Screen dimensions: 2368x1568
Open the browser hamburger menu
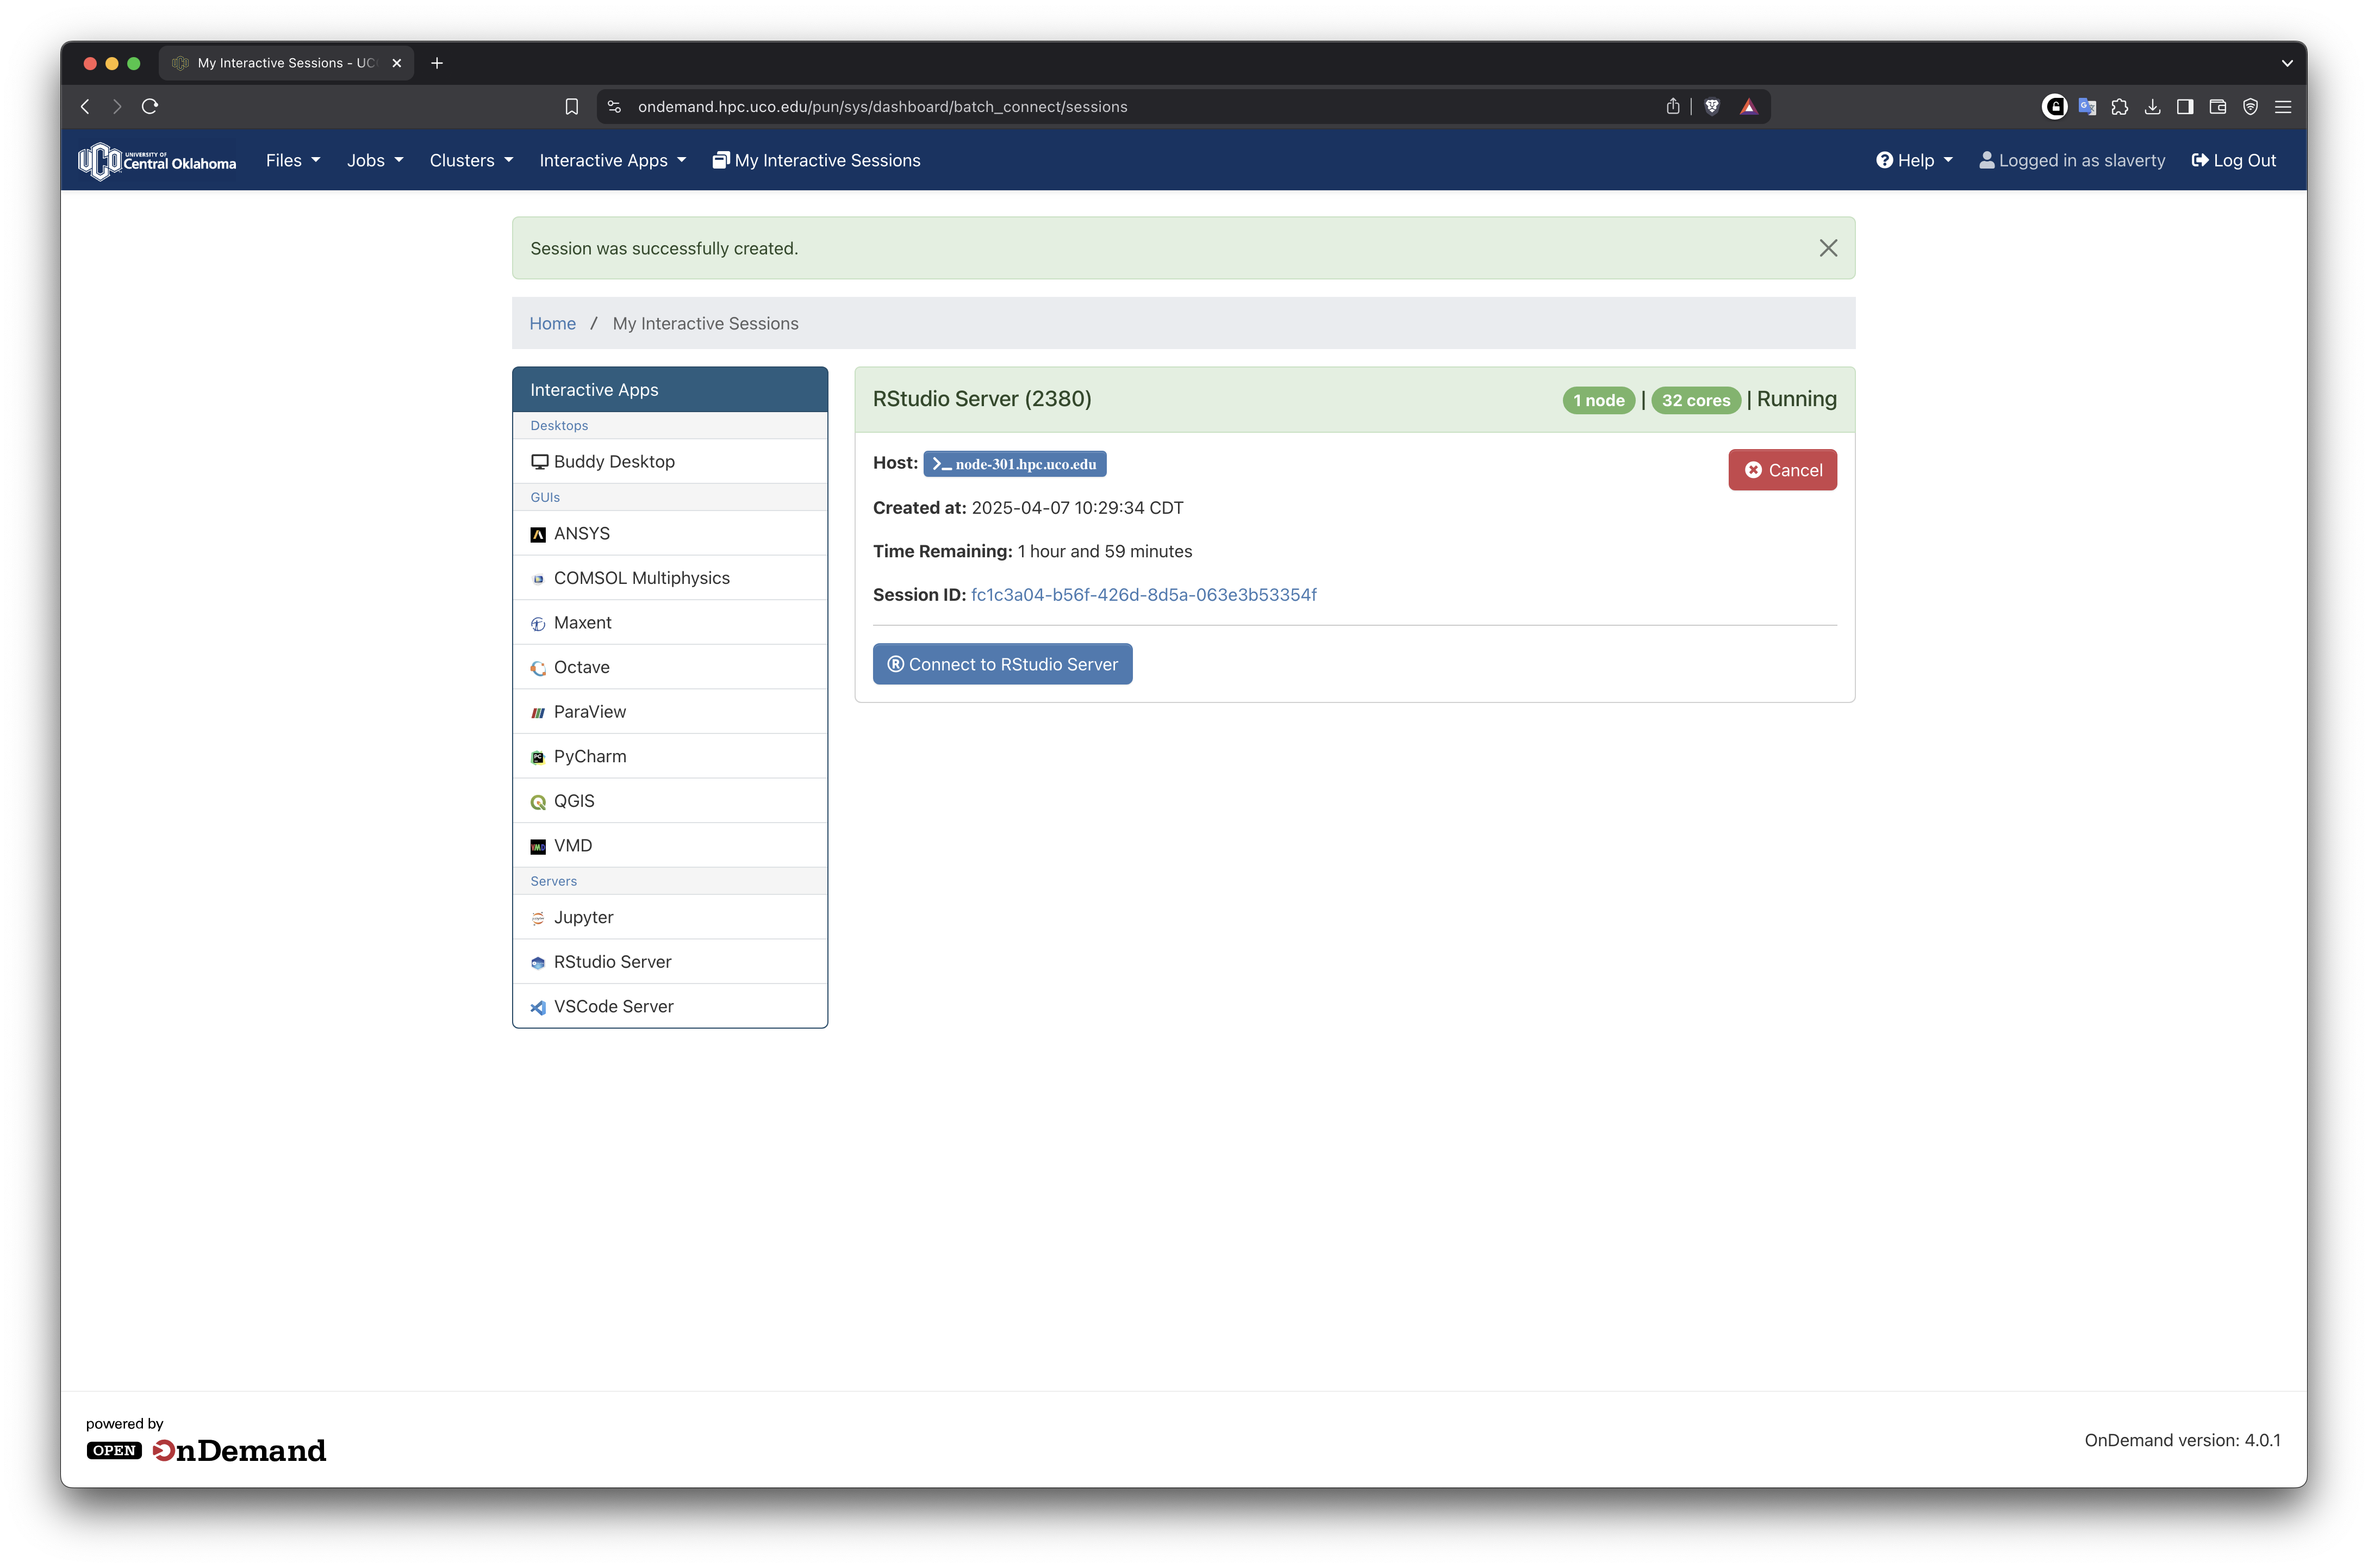point(2283,107)
